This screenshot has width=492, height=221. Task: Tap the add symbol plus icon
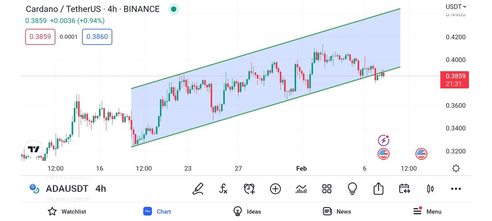[x=275, y=189]
